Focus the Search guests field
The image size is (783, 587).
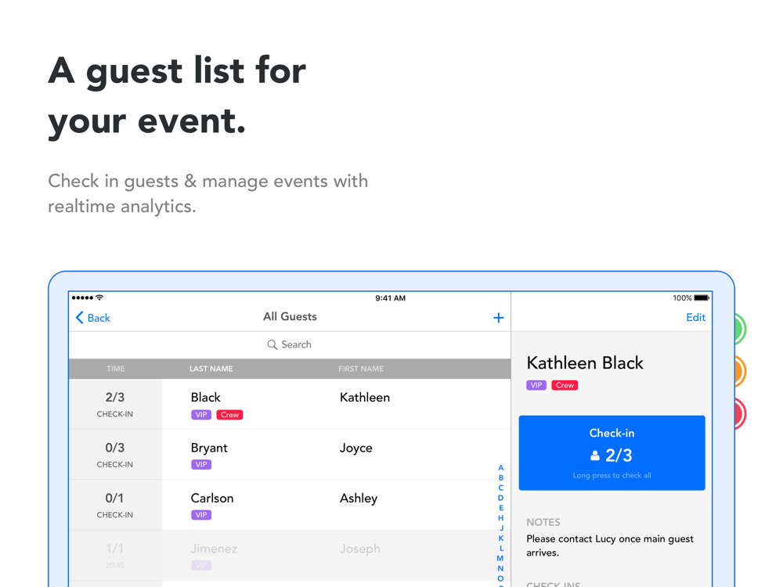click(x=290, y=345)
